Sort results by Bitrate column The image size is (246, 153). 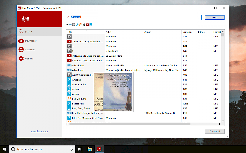point(204,32)
